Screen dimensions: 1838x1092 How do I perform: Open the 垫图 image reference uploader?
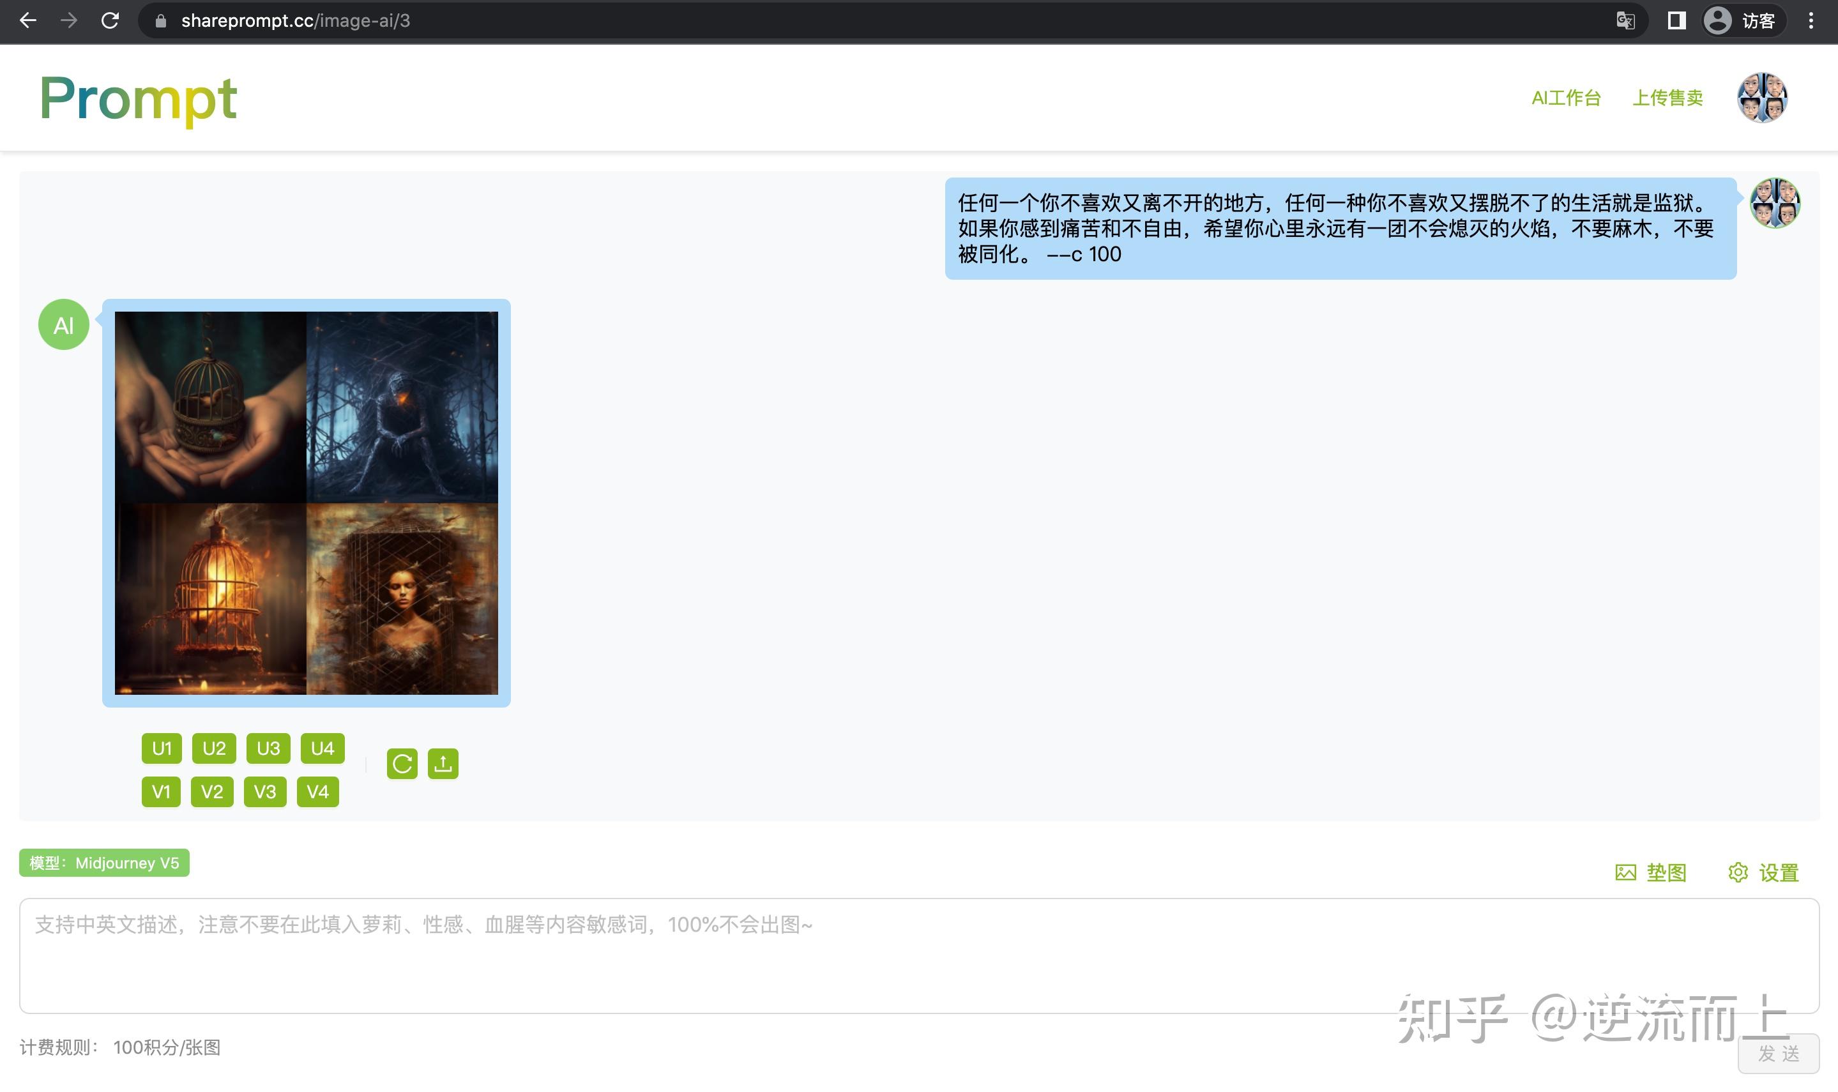(1651, 872)
